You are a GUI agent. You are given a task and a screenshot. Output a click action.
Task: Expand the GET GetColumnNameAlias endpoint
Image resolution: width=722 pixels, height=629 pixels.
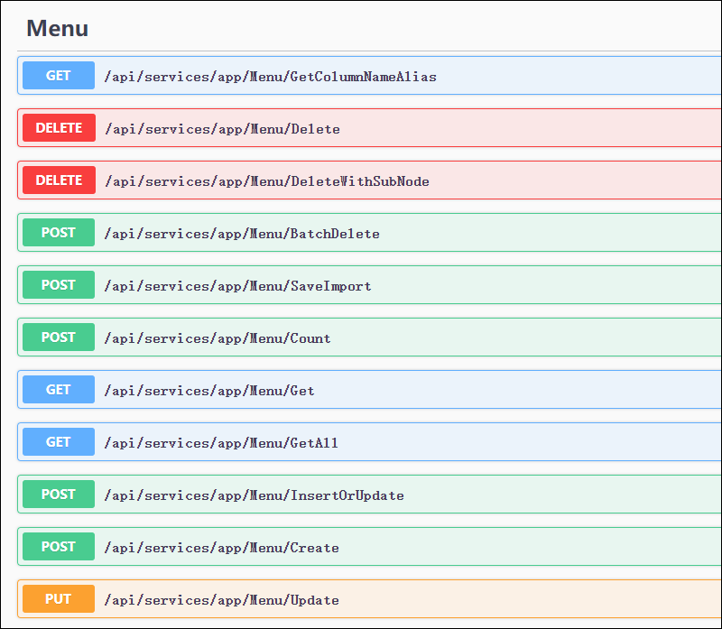point(369,76)
